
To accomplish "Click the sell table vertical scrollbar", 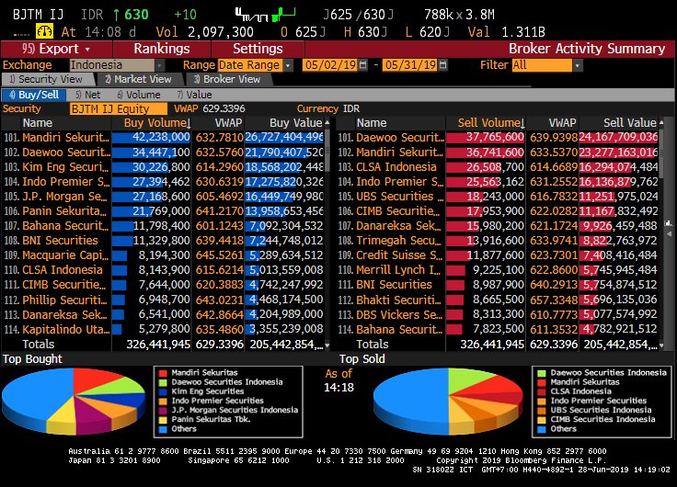I will pyautogui.click(x=661, y=233).
